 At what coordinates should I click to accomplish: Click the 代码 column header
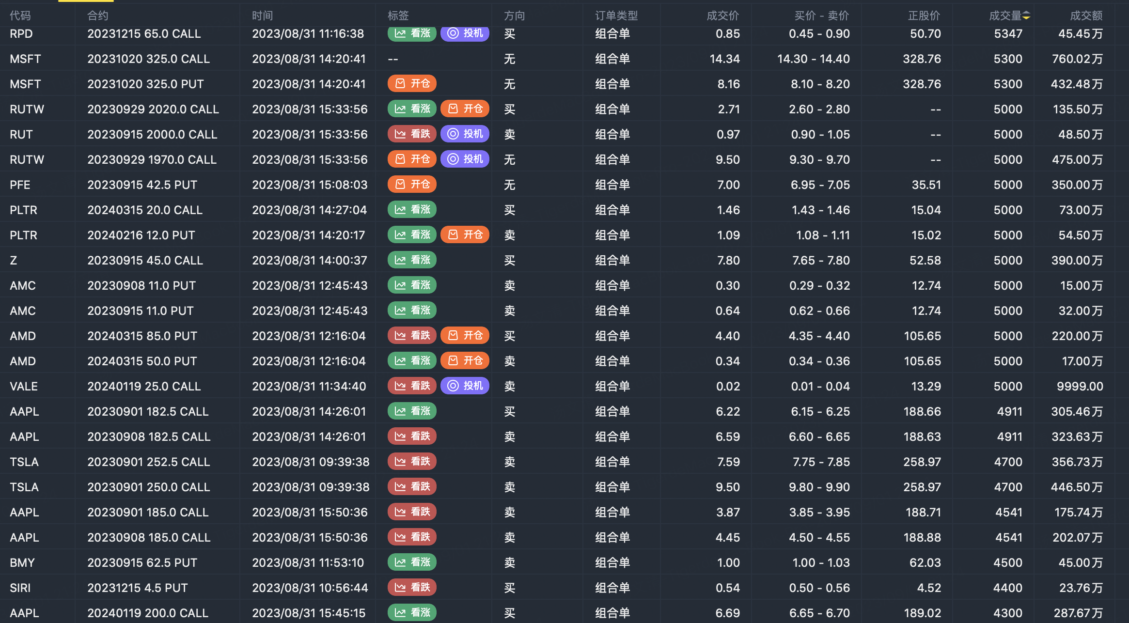(20, 16)
